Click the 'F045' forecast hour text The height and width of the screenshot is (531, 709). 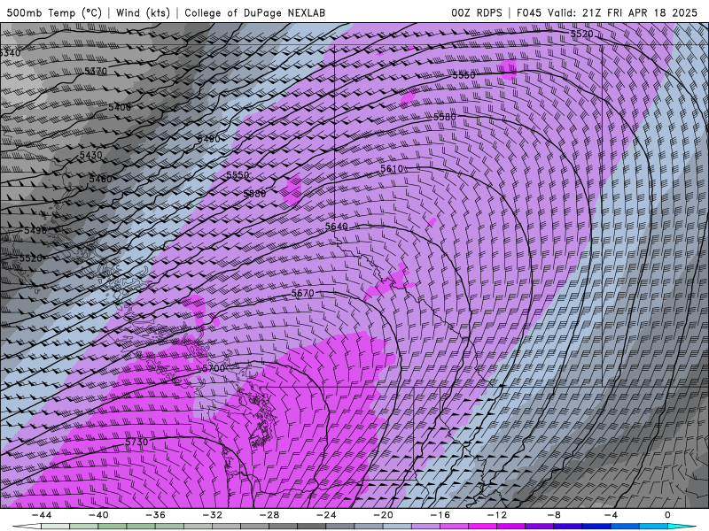529,12
